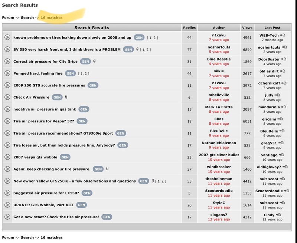Open author profile '2007 gts silver bullet'
This screenshot has height=243, width=297.
pos(219,155)
